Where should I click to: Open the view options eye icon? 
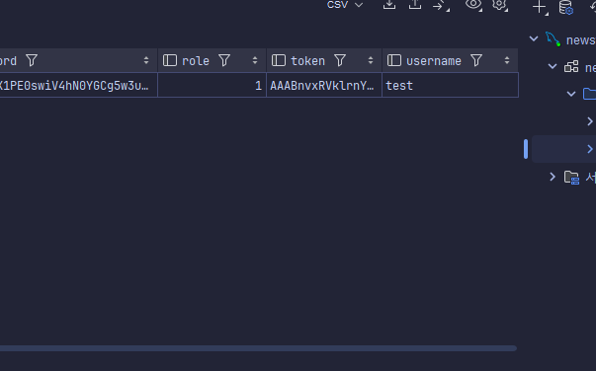coord(473,5)
